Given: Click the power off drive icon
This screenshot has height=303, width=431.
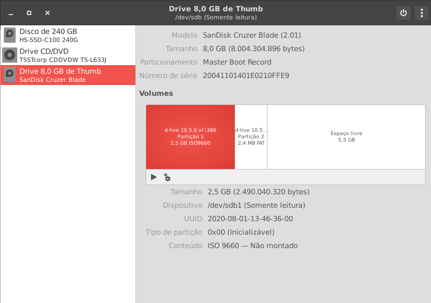Looking at the screenshot, I should point(403,13).
